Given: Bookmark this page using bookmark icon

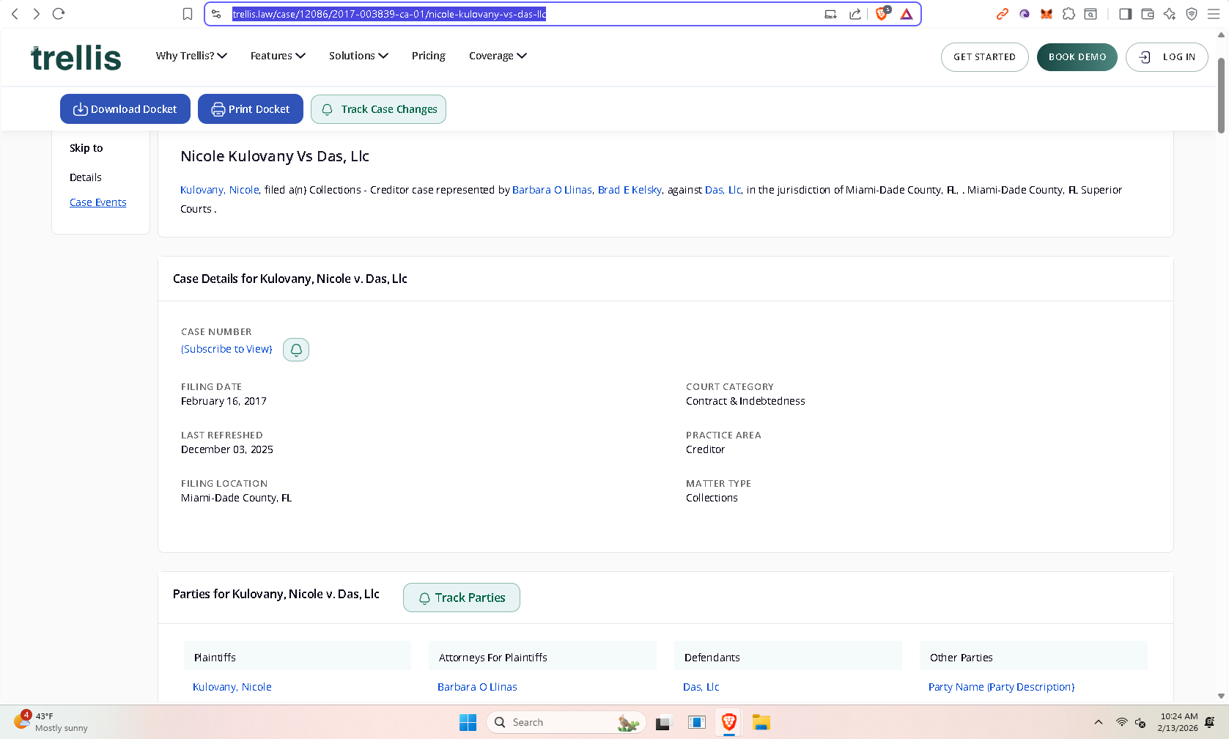Looking at the screenshot, I should [x=188, y=14].
